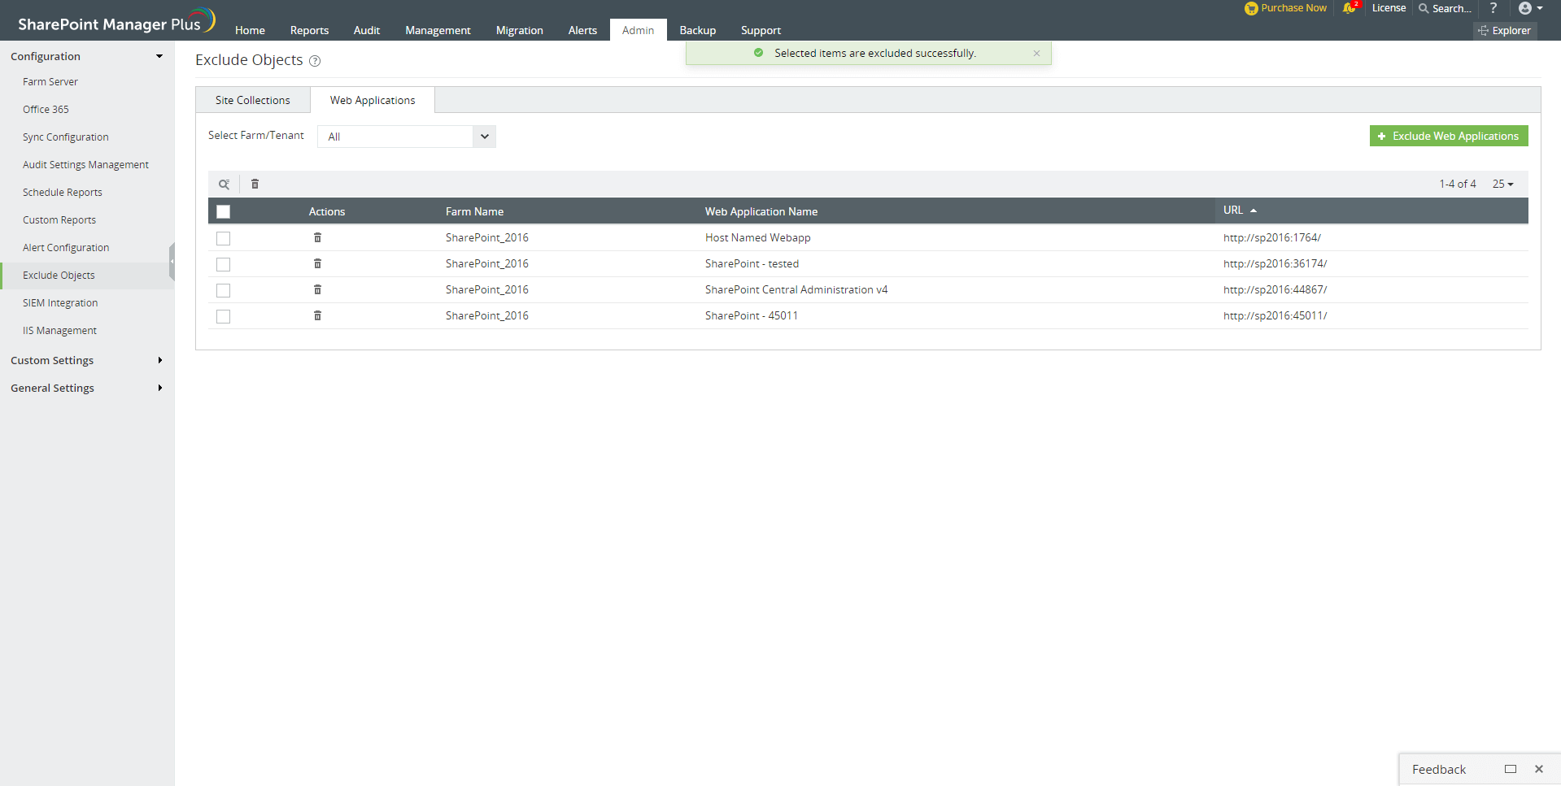Open Office 365 configuration
1561x786 pixels.
tap(46, 110)
